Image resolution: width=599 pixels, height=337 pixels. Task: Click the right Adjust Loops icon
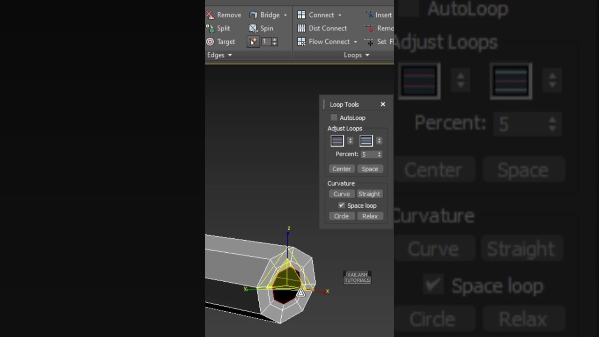(366, 140)
